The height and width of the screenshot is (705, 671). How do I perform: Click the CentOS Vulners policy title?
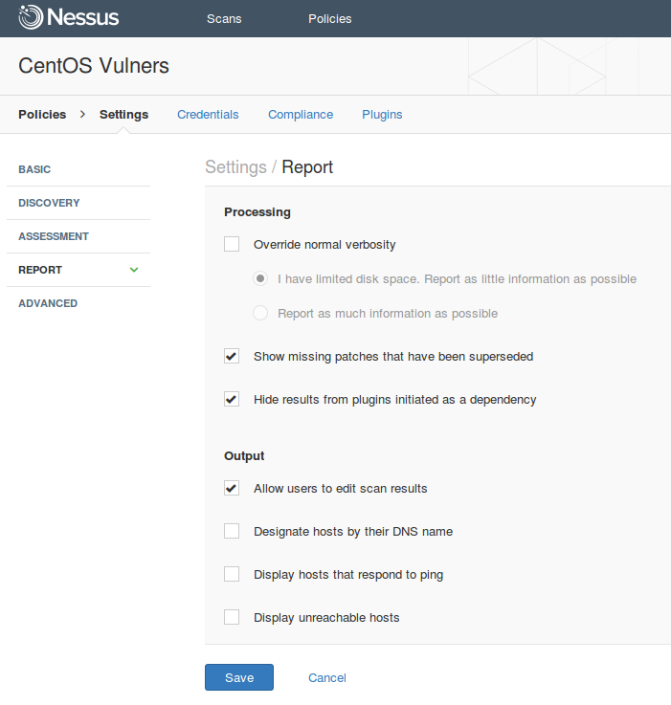(x=94, y=66)
